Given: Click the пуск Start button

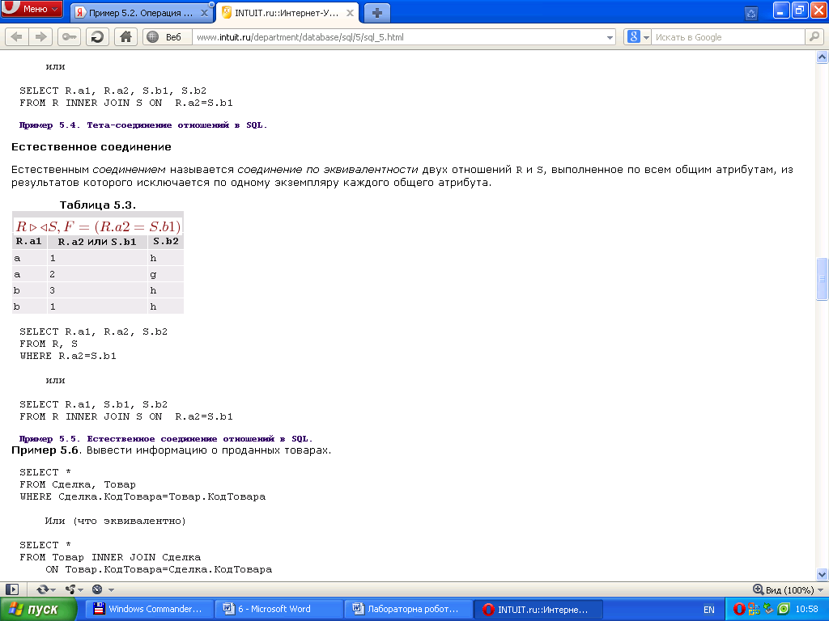Looking at the screenshot, I should click(38, 610).
